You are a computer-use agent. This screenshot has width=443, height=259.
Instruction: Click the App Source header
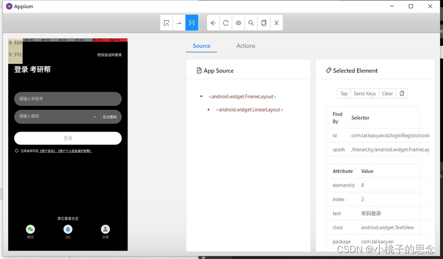(x=215, y=71)
